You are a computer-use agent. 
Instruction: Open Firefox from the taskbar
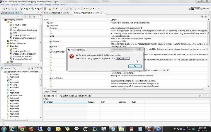coord(31,129)
